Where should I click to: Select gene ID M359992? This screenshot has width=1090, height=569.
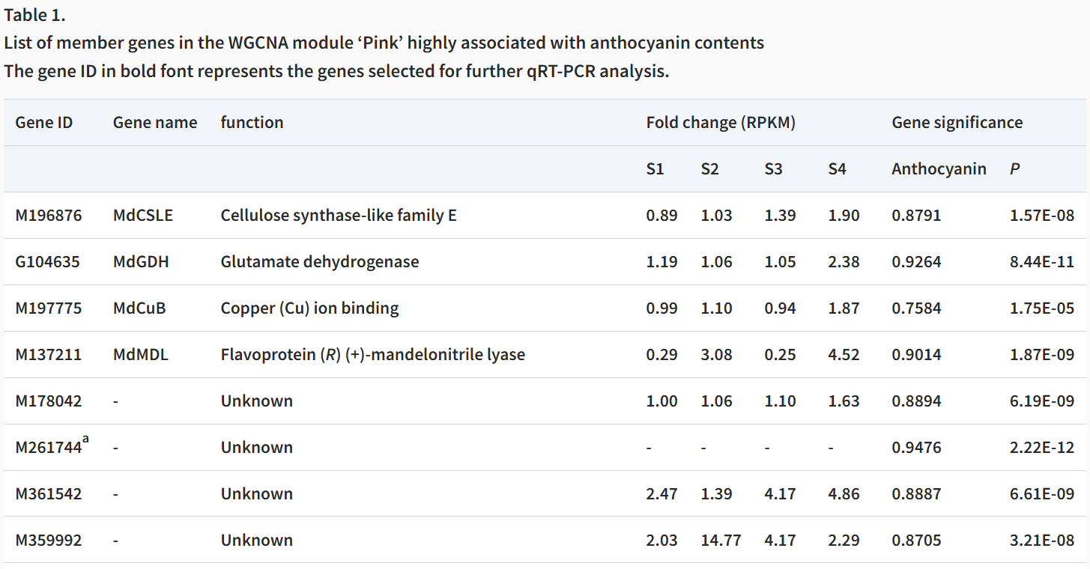click(x=49, y=541)
